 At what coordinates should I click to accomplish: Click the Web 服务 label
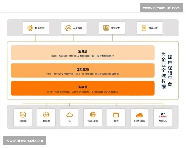93,121
